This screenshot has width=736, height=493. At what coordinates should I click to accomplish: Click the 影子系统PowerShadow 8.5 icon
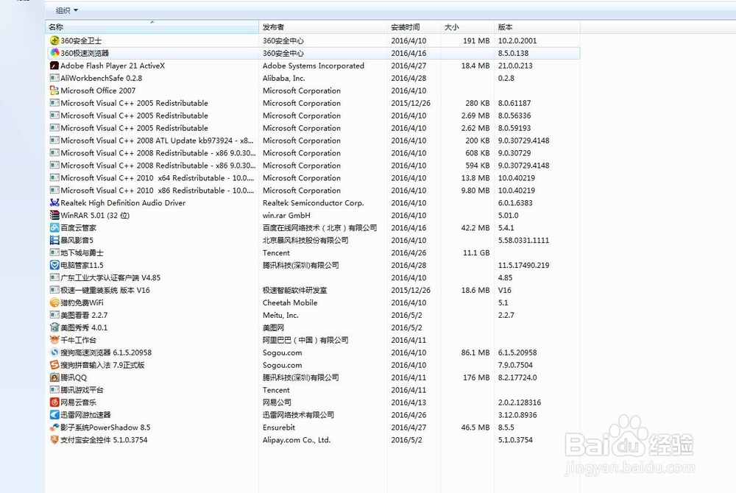click(x=54, y=428)
